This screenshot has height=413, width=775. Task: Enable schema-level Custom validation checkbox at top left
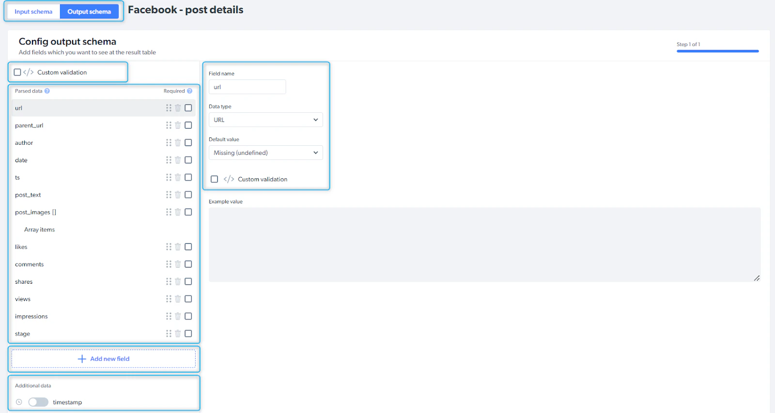click(17, 72)
